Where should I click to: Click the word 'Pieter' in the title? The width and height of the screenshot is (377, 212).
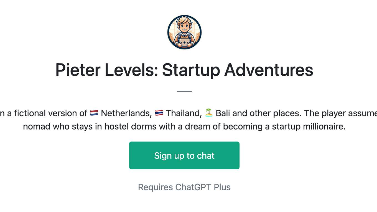(78, 70)
